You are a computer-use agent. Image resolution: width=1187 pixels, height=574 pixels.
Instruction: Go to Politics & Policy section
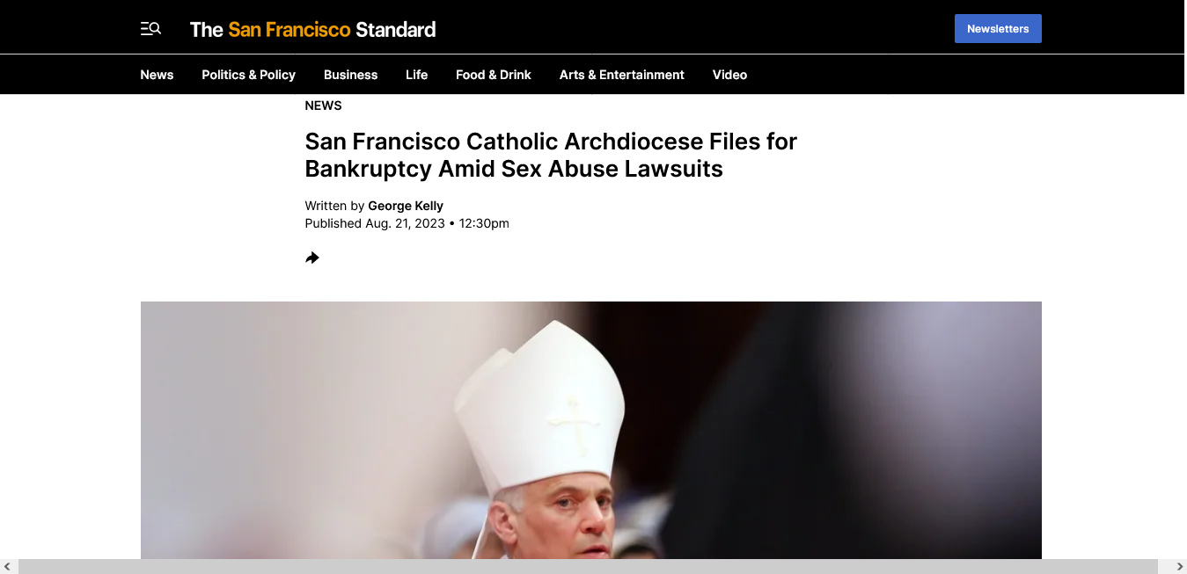point(248,75)
